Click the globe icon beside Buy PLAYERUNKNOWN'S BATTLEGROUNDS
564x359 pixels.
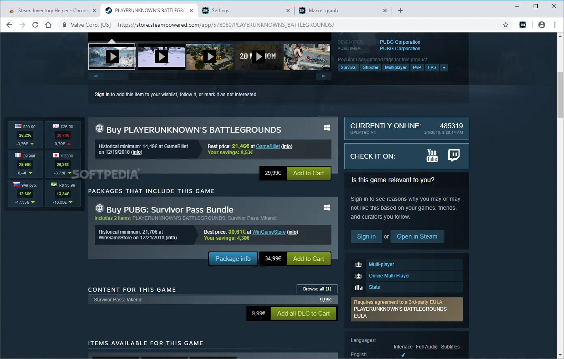tap(99, 129)
